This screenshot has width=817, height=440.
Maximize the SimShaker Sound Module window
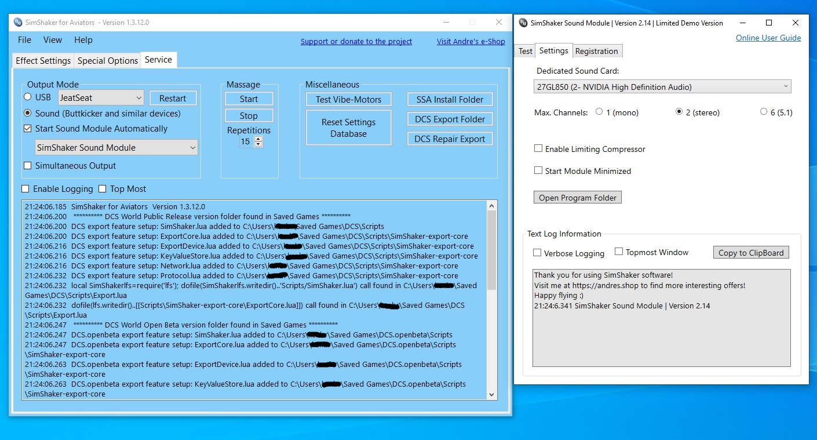[x=769, y=23]
